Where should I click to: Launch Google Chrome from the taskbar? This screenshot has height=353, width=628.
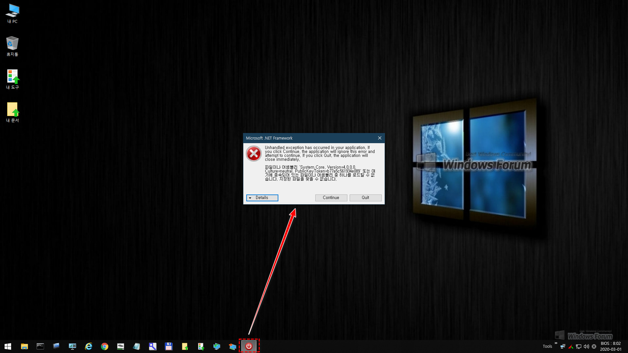105,346
